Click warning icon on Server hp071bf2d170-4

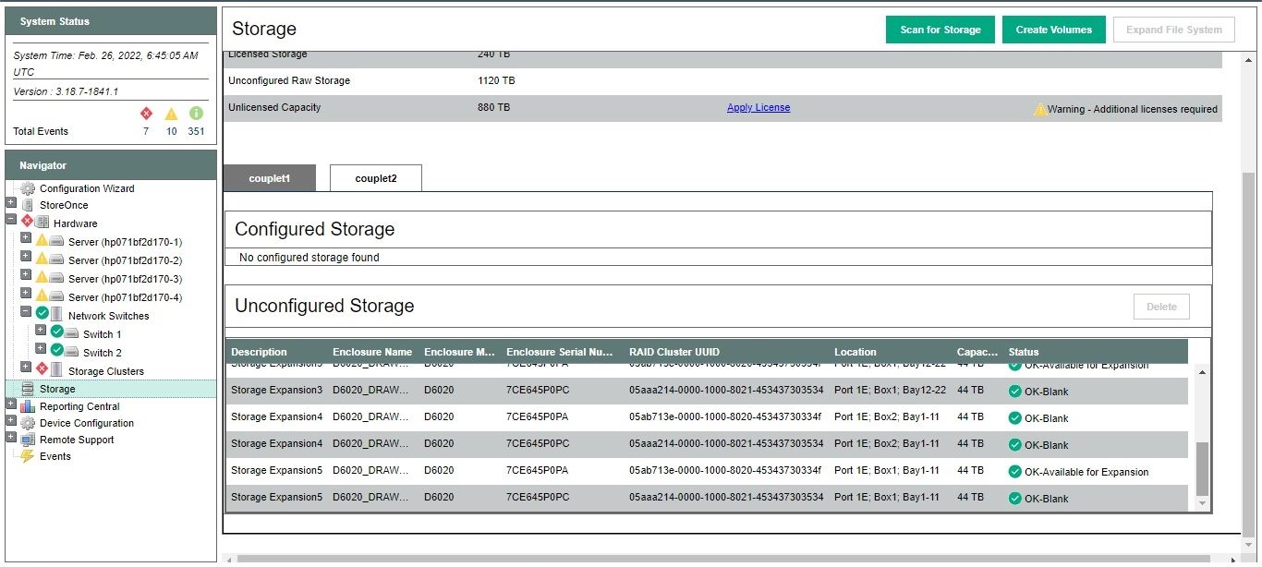[42, 296]
